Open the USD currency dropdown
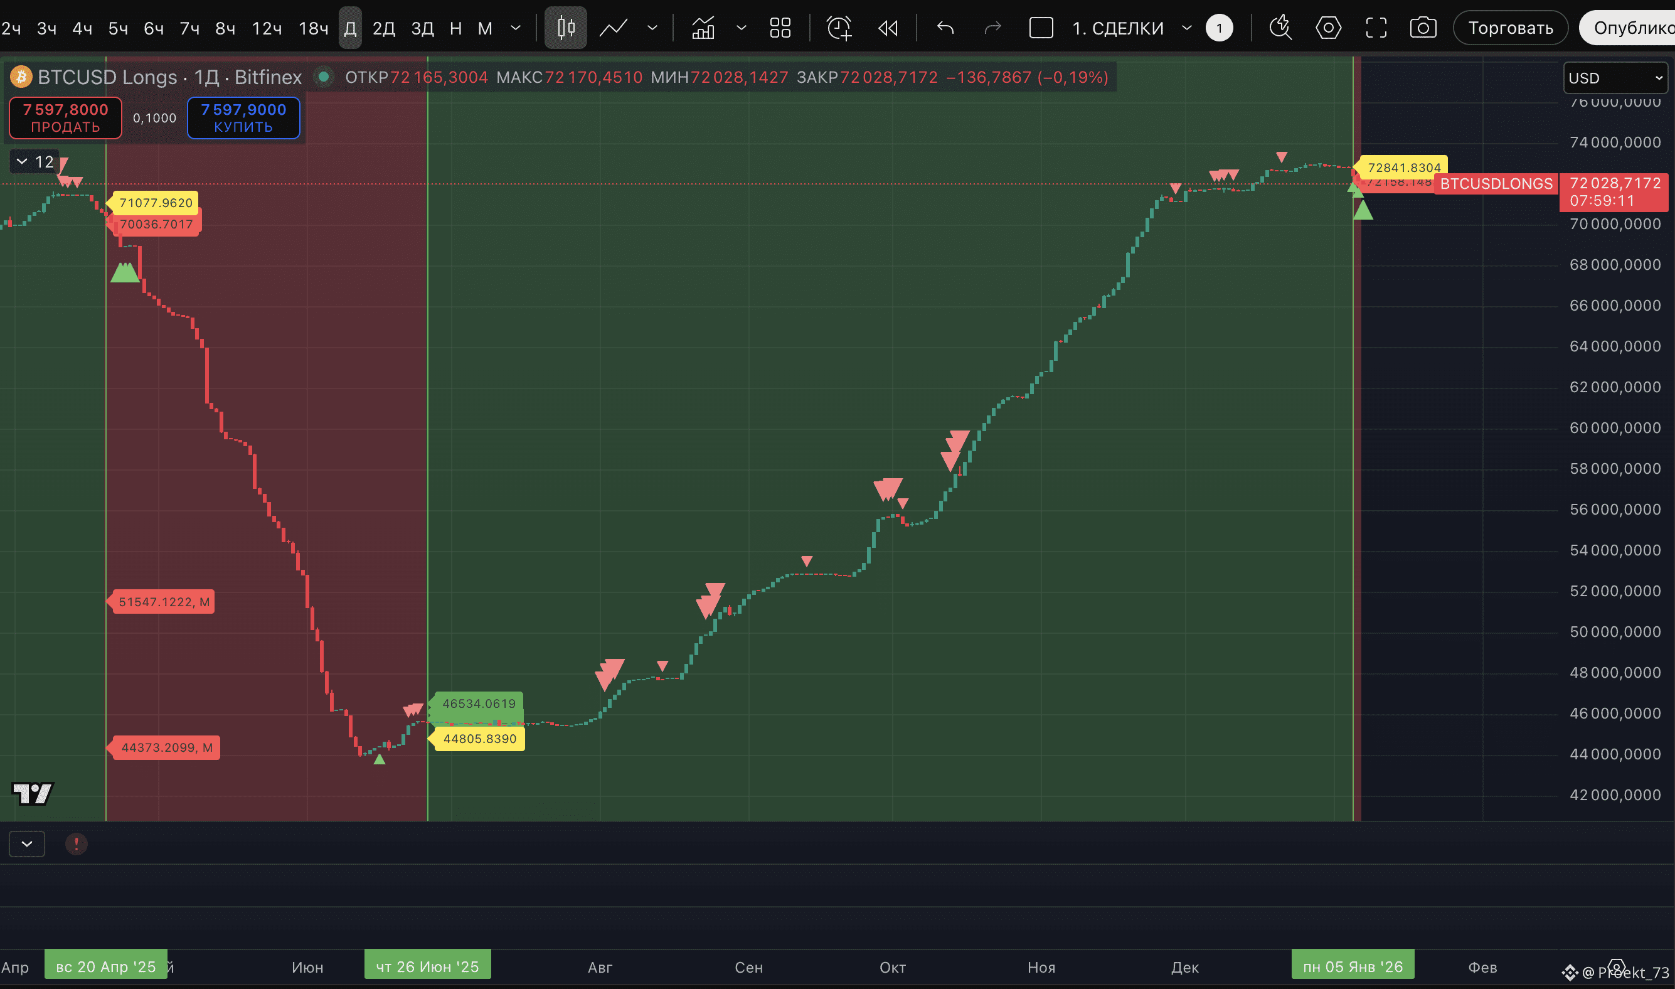The image size is (1675, 989). pyautogui.click(x=1614, y=78)
